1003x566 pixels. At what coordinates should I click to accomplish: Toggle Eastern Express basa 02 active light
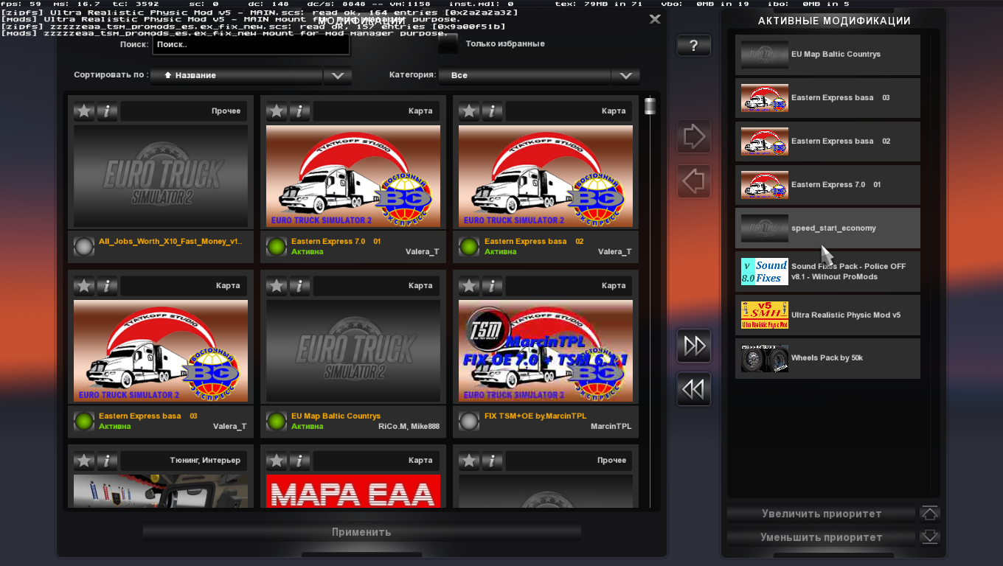(x=469, y=246)
